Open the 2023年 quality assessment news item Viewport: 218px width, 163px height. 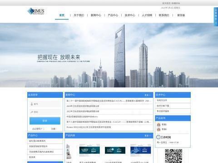(x=83, y=106)
